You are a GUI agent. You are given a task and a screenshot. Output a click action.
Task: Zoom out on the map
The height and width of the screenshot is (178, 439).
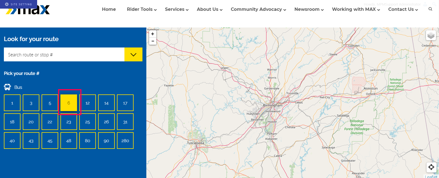click(153, 41)
